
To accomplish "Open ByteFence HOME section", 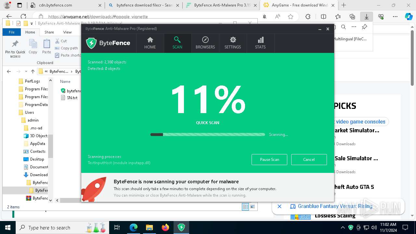I will [150, 43].
